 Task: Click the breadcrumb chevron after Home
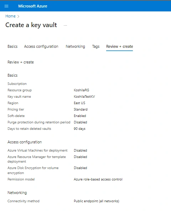pos(18,16)
